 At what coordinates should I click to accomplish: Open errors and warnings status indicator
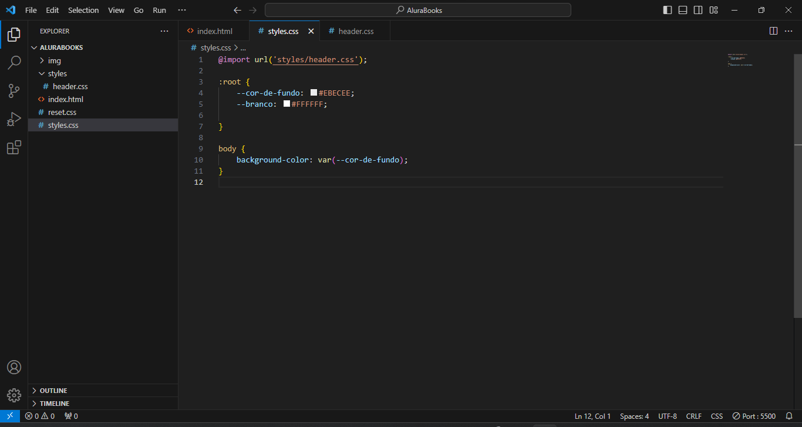coord(40,416)
